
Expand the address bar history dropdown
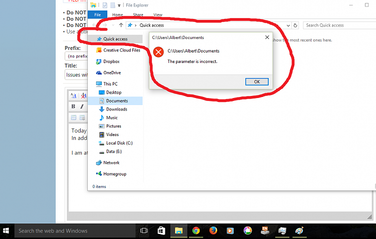[x=288, y=25]
